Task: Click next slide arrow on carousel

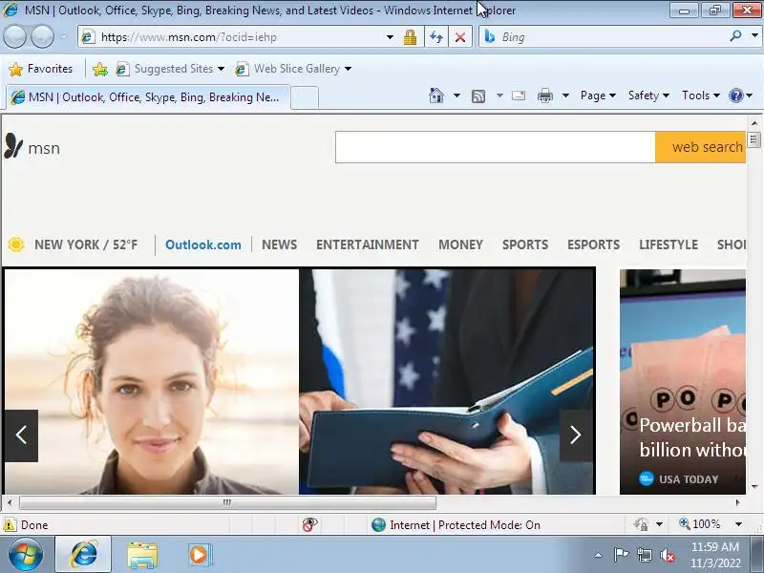Action: click(576, 435)
